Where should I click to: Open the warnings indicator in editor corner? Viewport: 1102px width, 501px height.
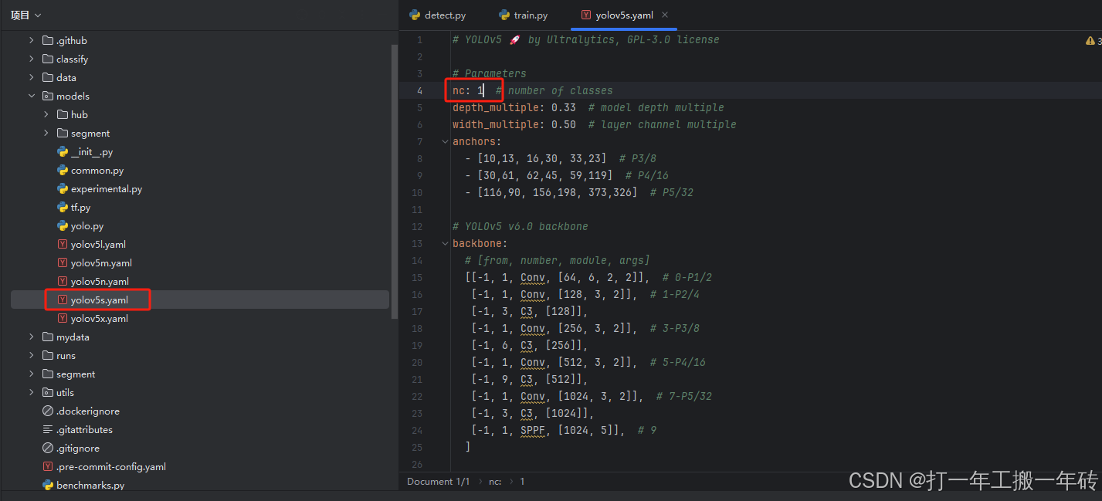tap(1092, 40)
